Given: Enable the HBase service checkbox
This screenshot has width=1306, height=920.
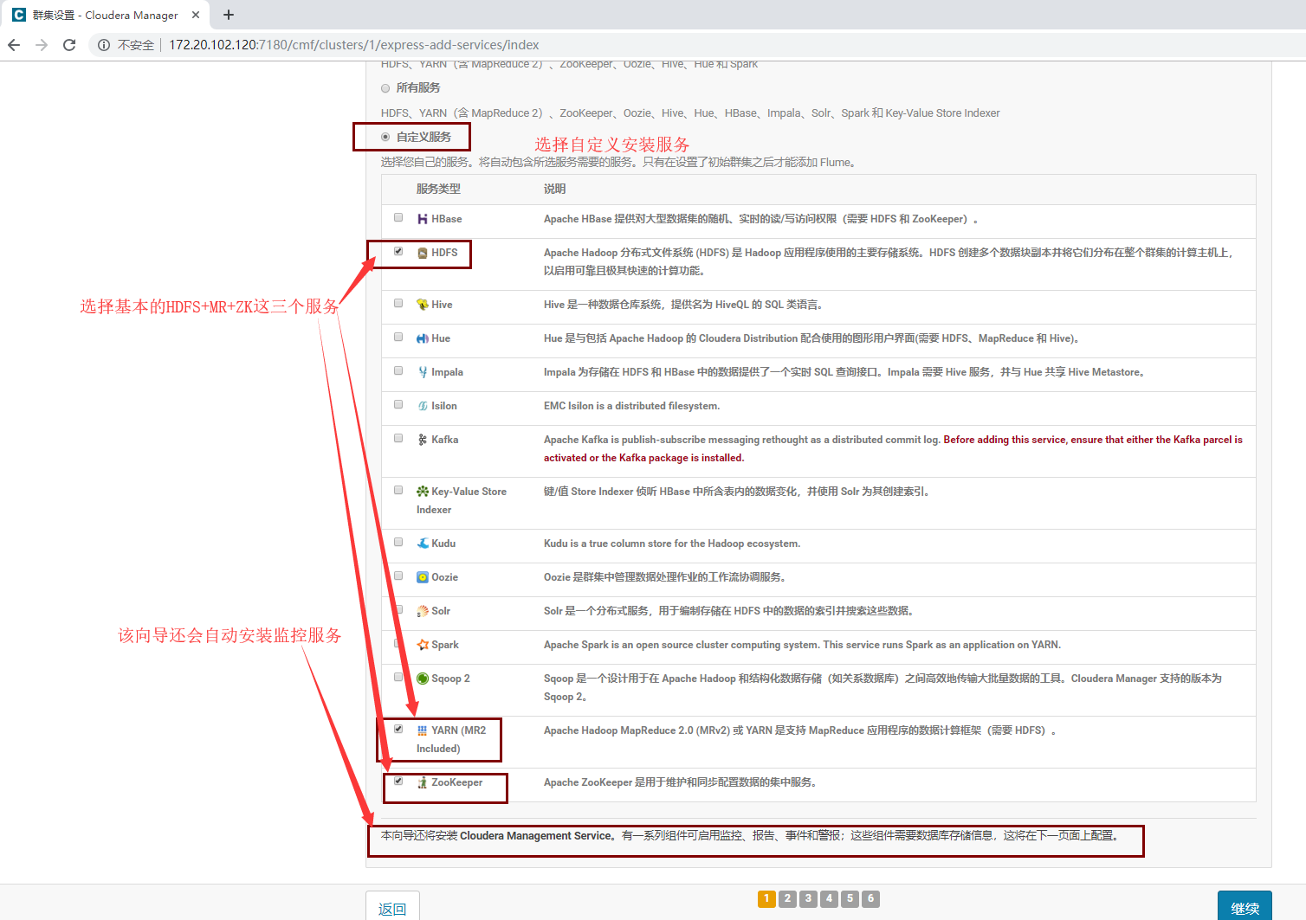Looking at the screenshot, I should pyautogui.click(x=398, y=217).
